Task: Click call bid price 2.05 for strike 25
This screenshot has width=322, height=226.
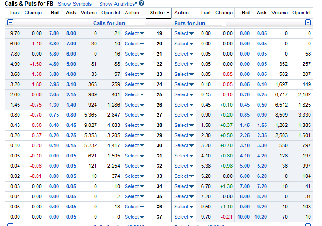Action: [x=55, y=94]
